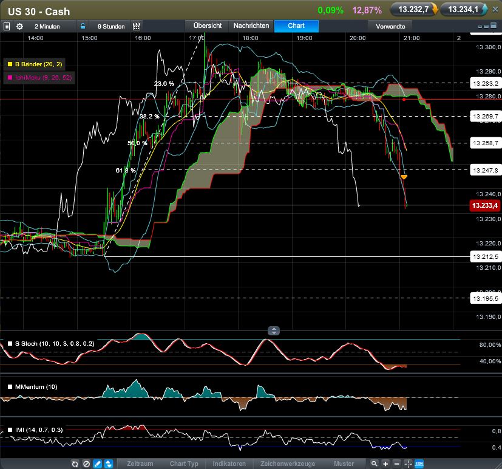The width and height of the screenshot is (502, 469).
Task: Toggle the MMentum (10) indicator white square
Action: tap(10, 386)
